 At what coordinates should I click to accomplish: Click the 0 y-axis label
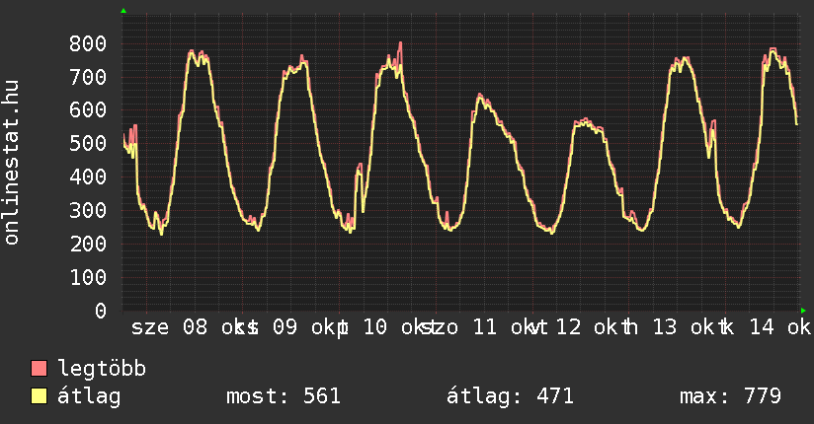point(102,311)
